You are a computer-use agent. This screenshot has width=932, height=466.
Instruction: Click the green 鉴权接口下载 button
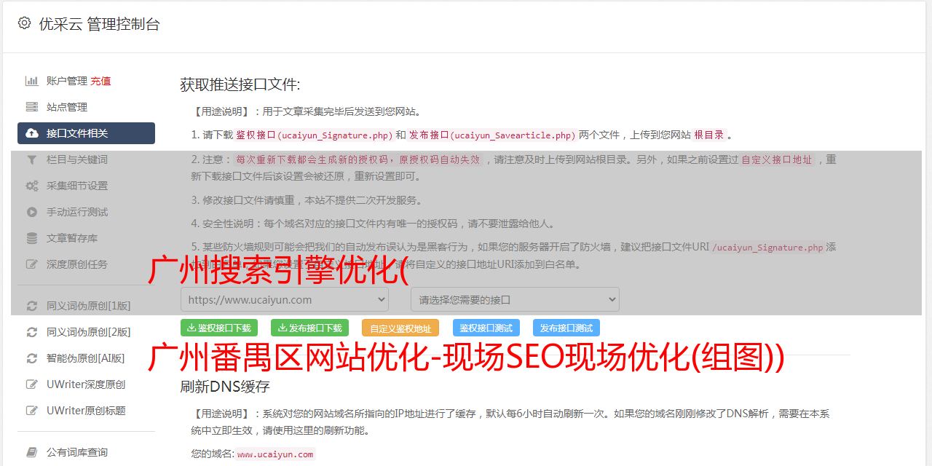pos(219,328)
